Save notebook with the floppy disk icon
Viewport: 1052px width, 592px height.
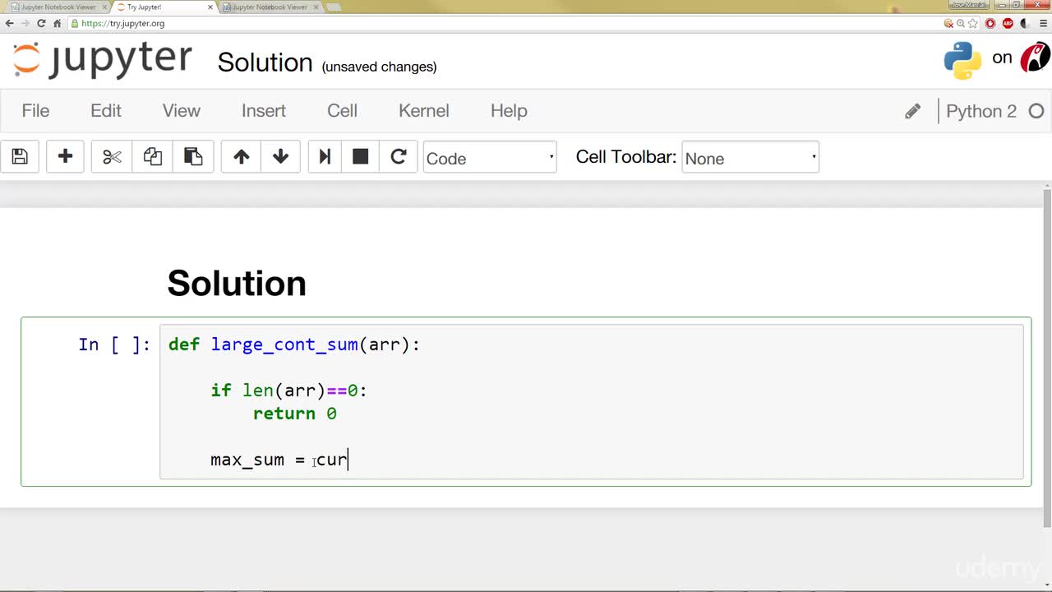[x=20, y=156]
